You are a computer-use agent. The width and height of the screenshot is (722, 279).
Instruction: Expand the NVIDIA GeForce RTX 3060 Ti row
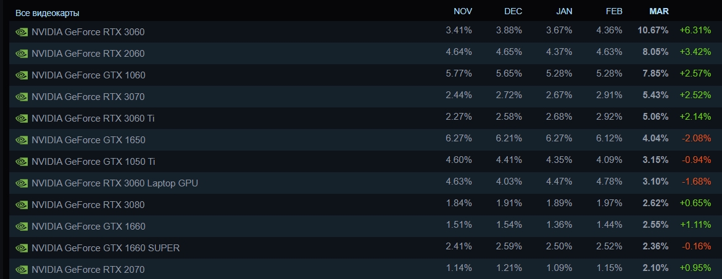[93, 119]
